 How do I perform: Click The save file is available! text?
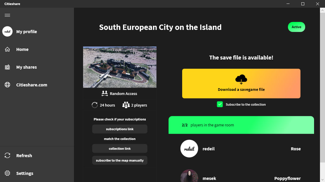click(241, 57)
